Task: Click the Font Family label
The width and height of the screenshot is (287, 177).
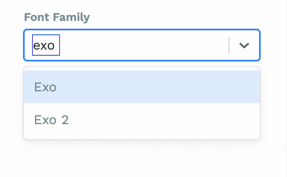Action: pos(57,17)
